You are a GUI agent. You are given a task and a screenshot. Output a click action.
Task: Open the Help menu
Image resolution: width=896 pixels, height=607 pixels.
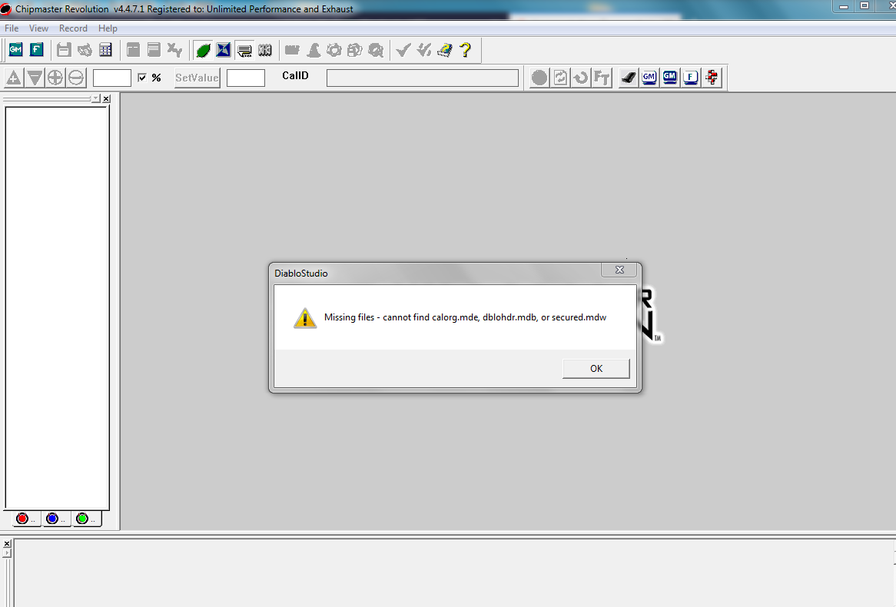pos(108,28)
